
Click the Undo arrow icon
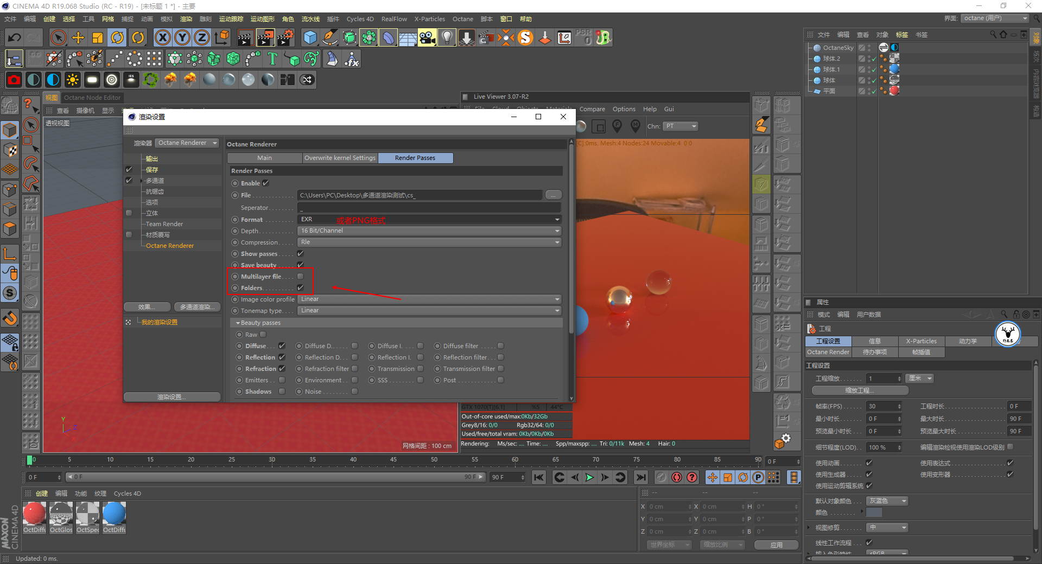[x=15, y=37]
